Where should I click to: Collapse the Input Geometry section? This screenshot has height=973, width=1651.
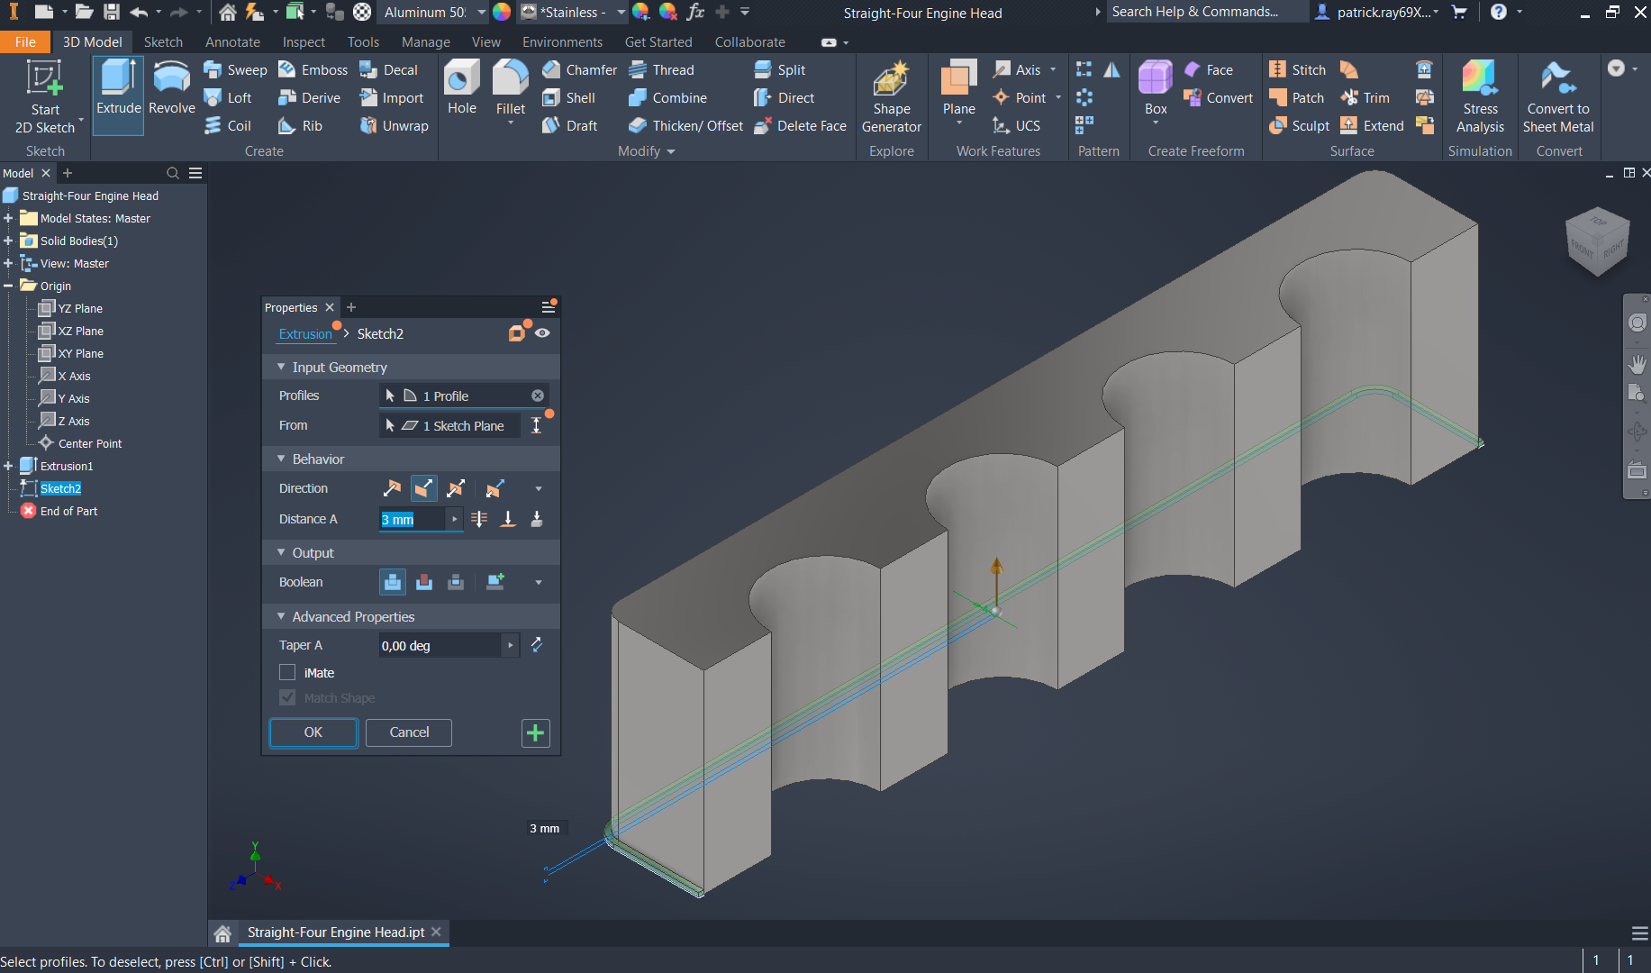pyautogui.click(x=281, y=368)
